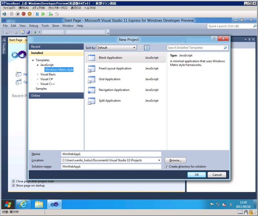Image resolution: width=258 pixels, height=216 pixels.
Task: Collapse the JavaScript tree node
Action: click(37, 65)
